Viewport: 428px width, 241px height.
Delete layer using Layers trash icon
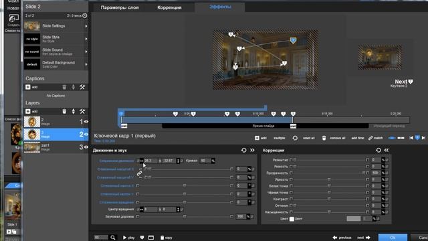[64, 111]
